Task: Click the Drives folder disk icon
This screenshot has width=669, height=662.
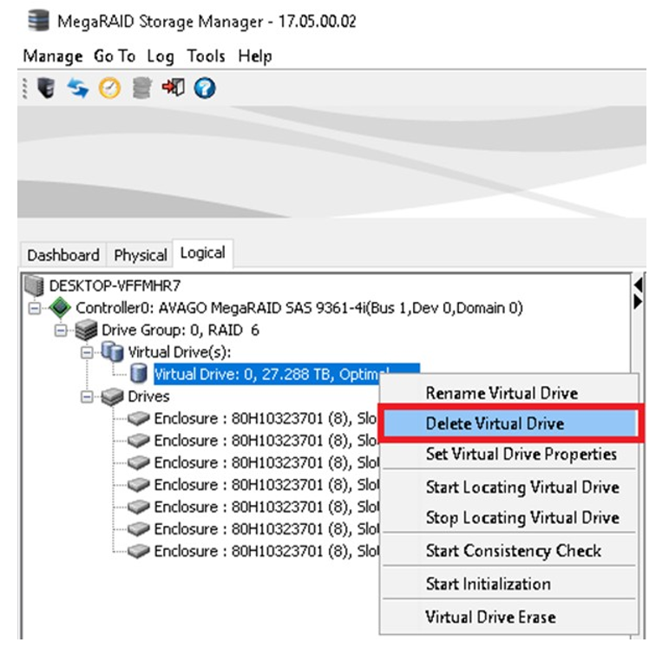Action: pyautogui.click(x=113, y=397)
